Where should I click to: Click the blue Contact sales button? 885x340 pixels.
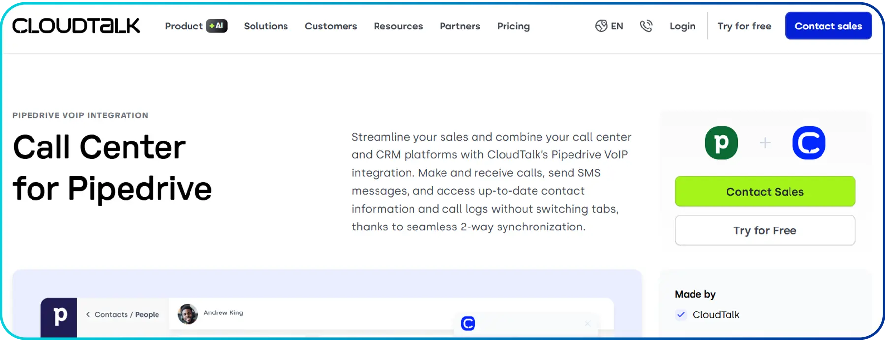tap(828, 26)
